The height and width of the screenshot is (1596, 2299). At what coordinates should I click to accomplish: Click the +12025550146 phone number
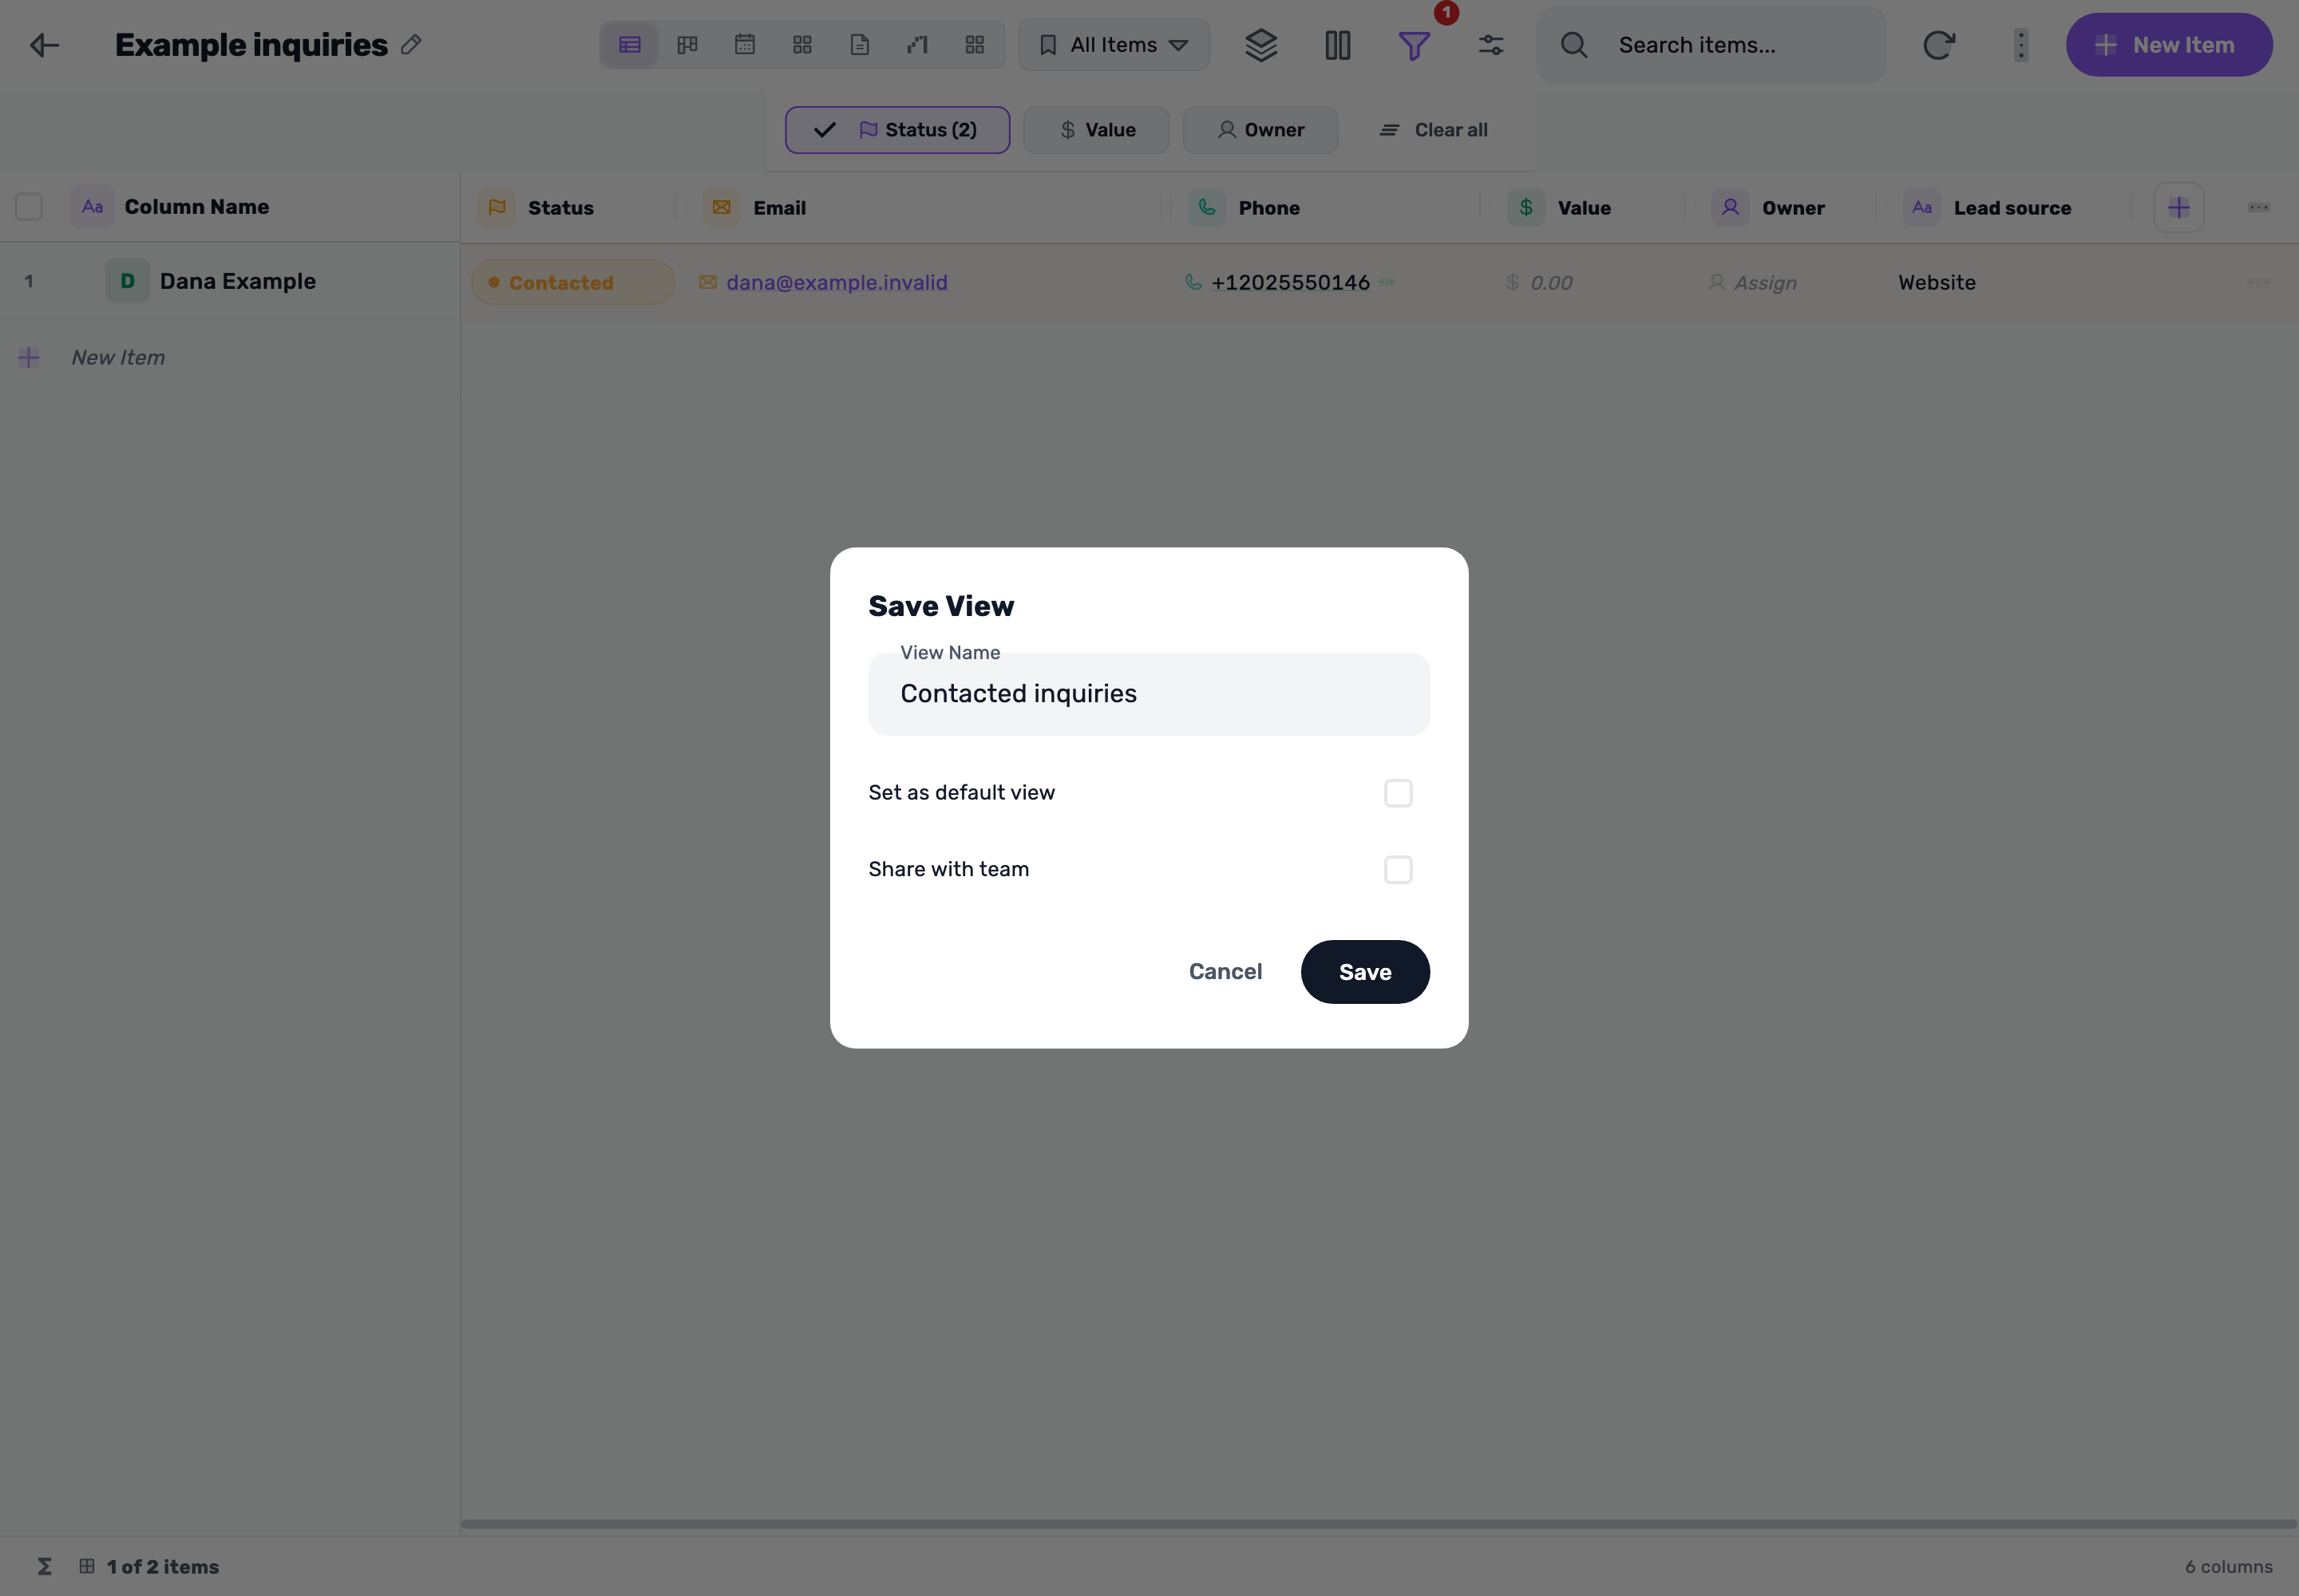click(x=1291, y=283)
